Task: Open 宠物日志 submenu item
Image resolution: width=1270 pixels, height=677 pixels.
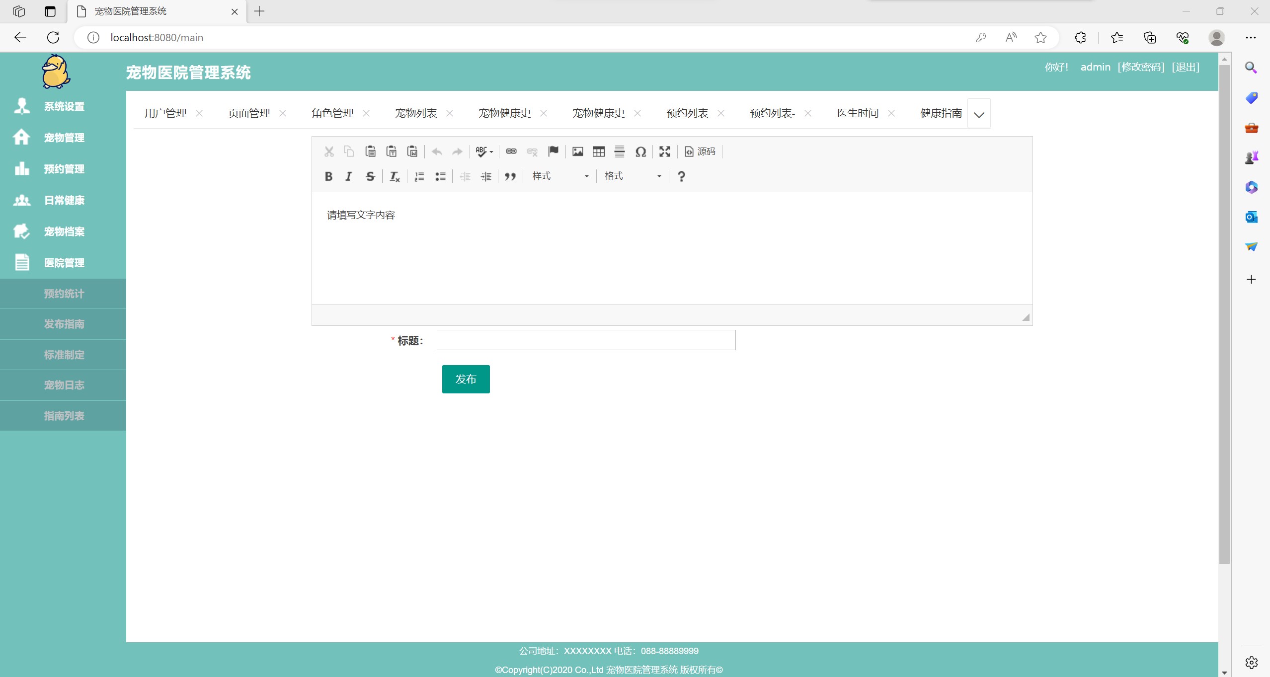Action: [x=63, y=385]
